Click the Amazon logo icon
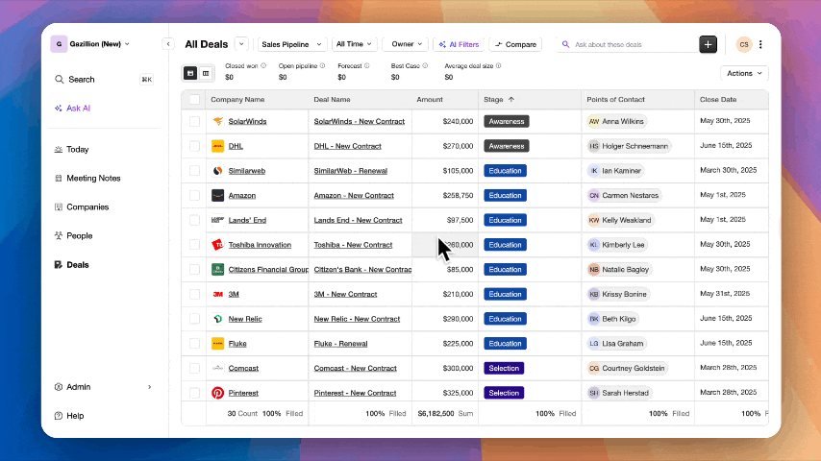 (x=218, y=195)
